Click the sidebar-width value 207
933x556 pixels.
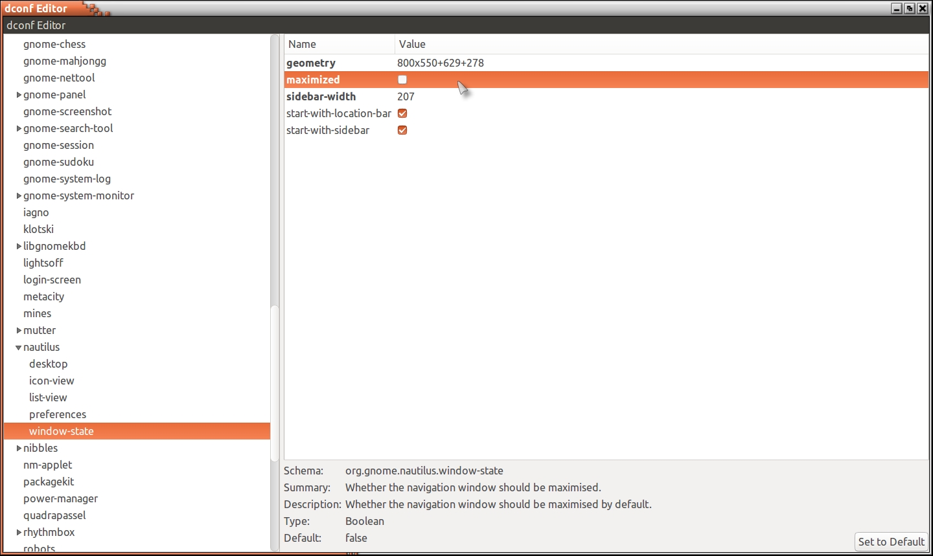(406, 96)
